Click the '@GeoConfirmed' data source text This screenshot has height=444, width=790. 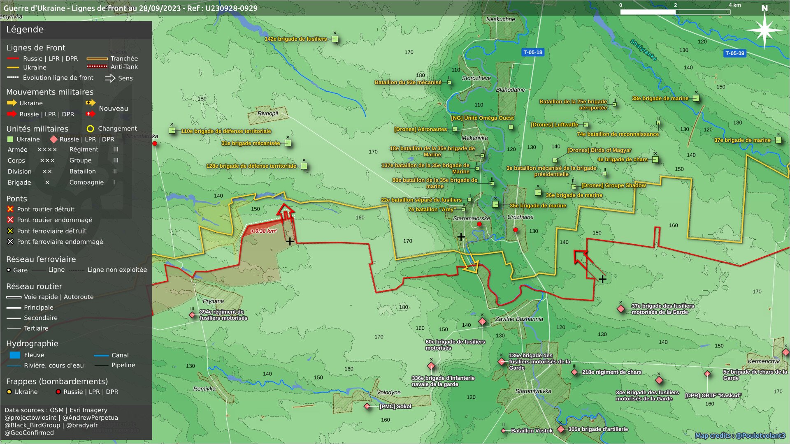click(29, 432)
